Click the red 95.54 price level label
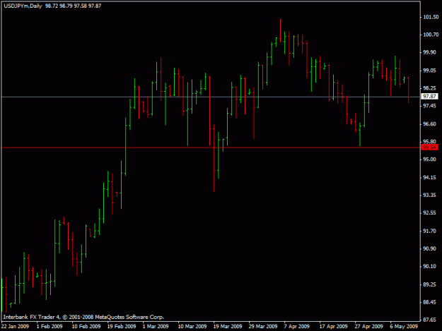Image resolution: width=442 pixels, height=331 pixels. click(429, 148)
